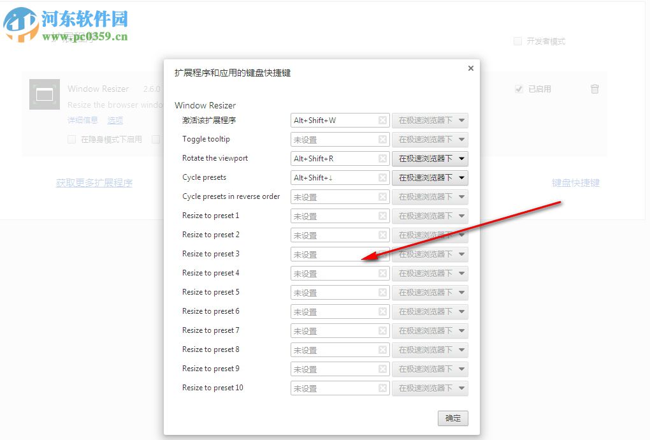Click the 确定 button

[x=452, y=418]
